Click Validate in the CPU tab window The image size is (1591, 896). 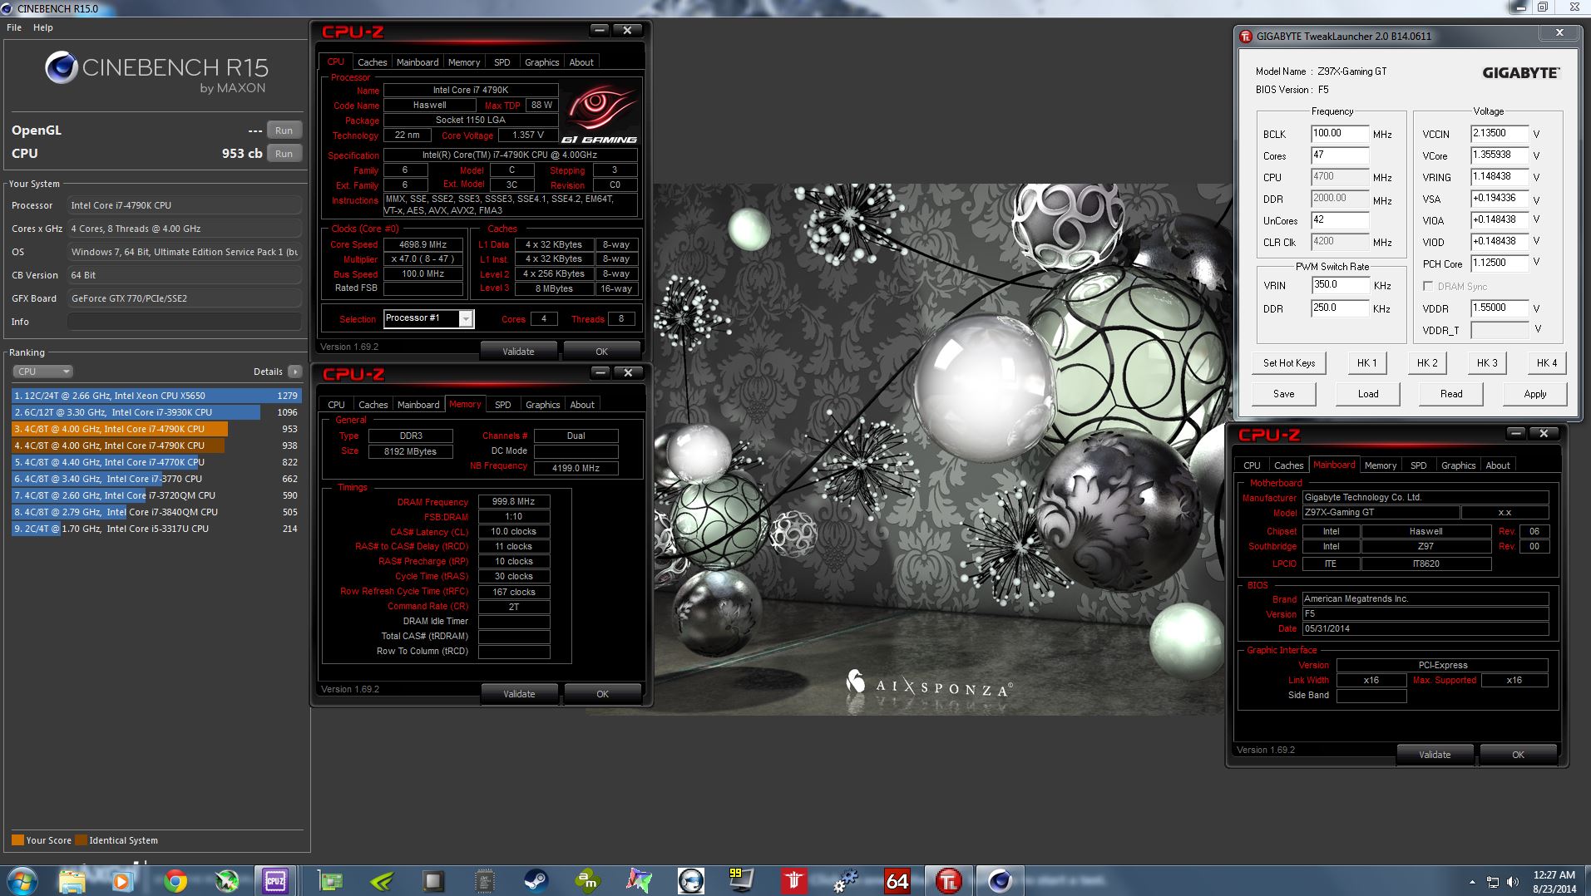518,352
